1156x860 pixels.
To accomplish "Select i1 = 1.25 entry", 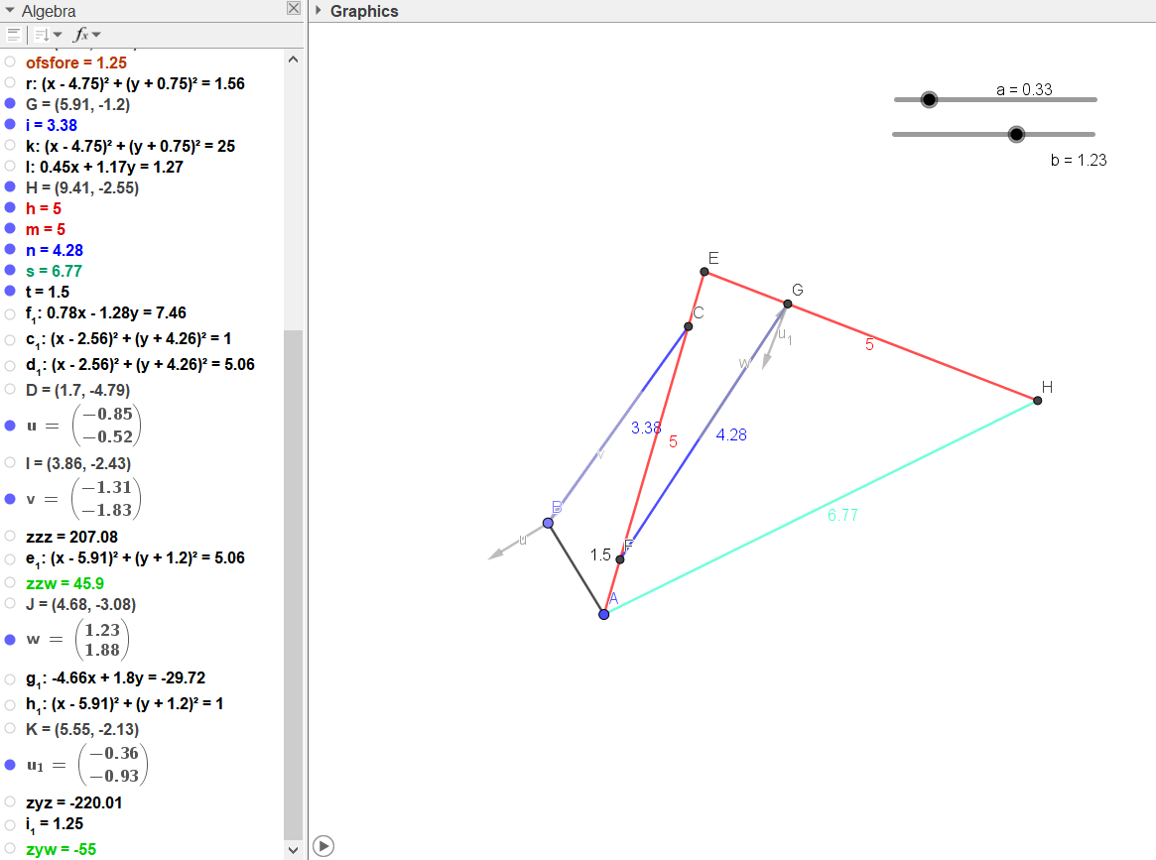I will 55,824.
